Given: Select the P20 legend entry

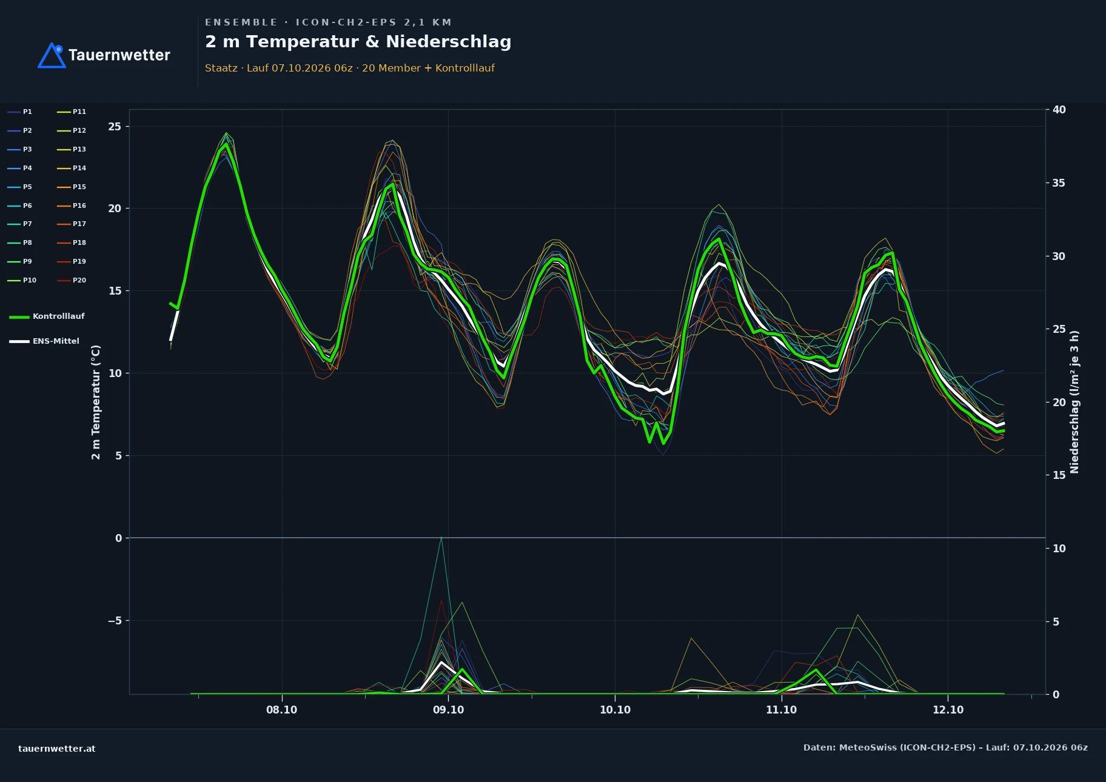Looking at the screenshot, I should coord(72,280).
